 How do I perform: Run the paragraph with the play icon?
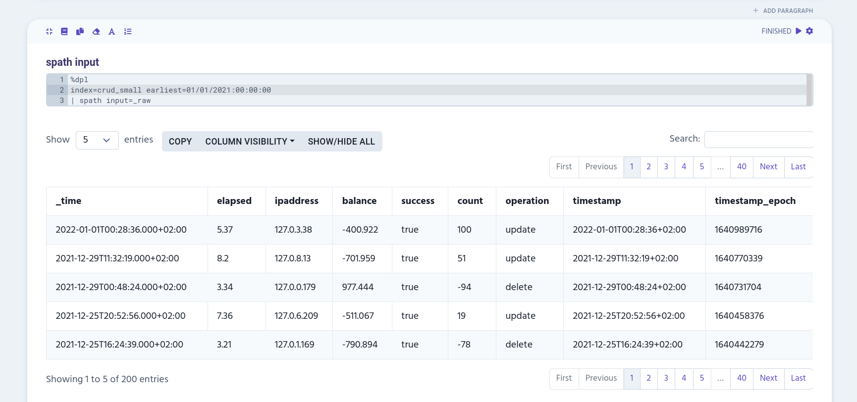(799, 31)
